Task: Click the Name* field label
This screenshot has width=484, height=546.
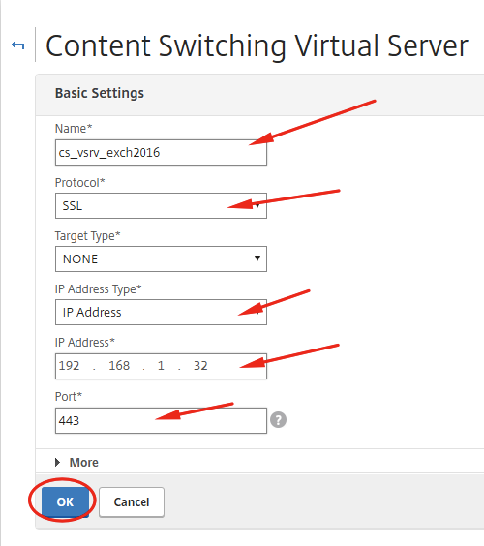Action: pos(74,129)
